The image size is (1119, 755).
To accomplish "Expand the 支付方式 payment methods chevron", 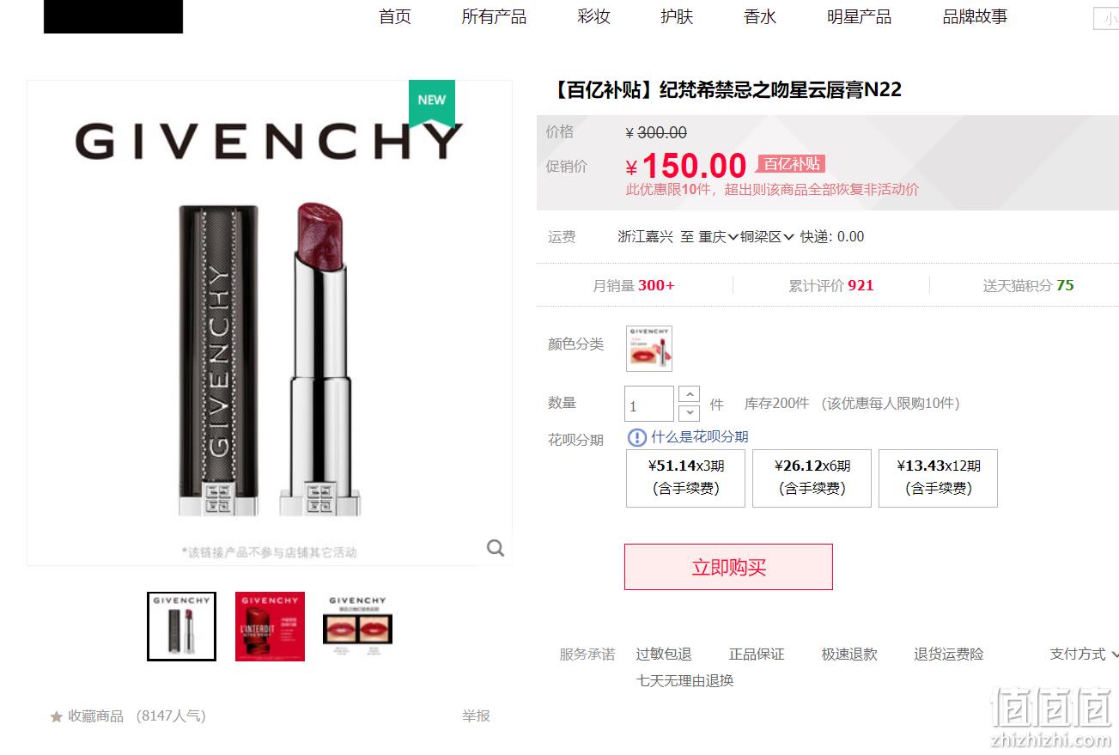I will (x=1114, y=655).
